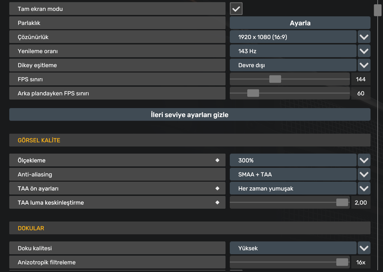This screenshot has height=272, width=383.
Task: Click the Anti-aliasing chevron arrow icon
Action: [364, 175]
